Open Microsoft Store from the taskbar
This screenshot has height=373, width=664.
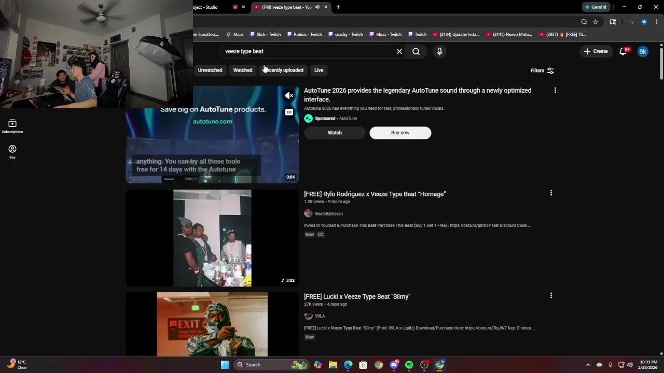(363, 365)
